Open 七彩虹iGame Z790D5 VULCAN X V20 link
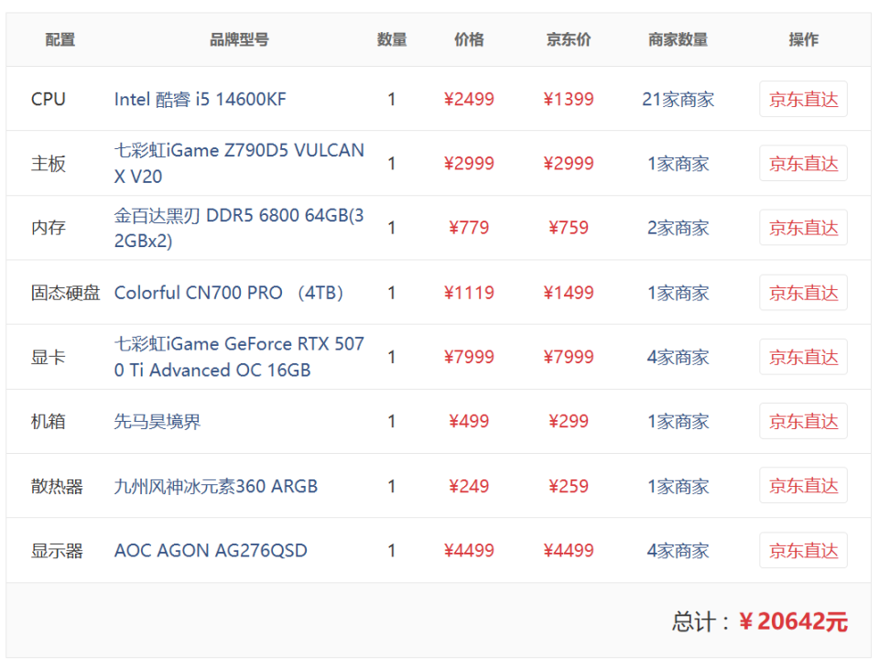 coord(239,163)
